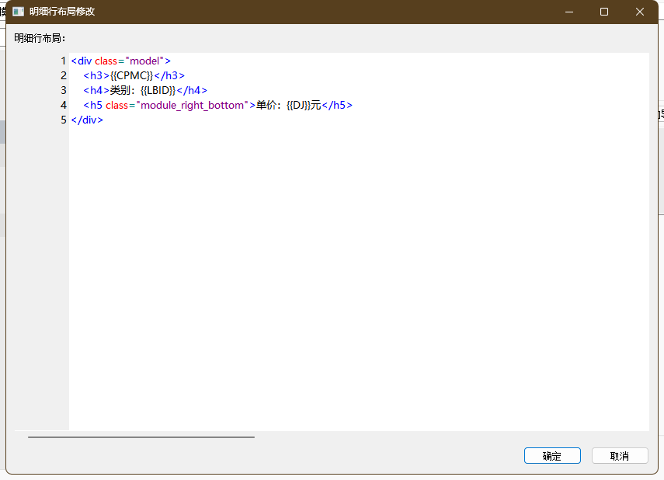Close the 明细行布局修改 dialog
The width and height of the screenshot is (664, 480).
click(x=640, y=12)
